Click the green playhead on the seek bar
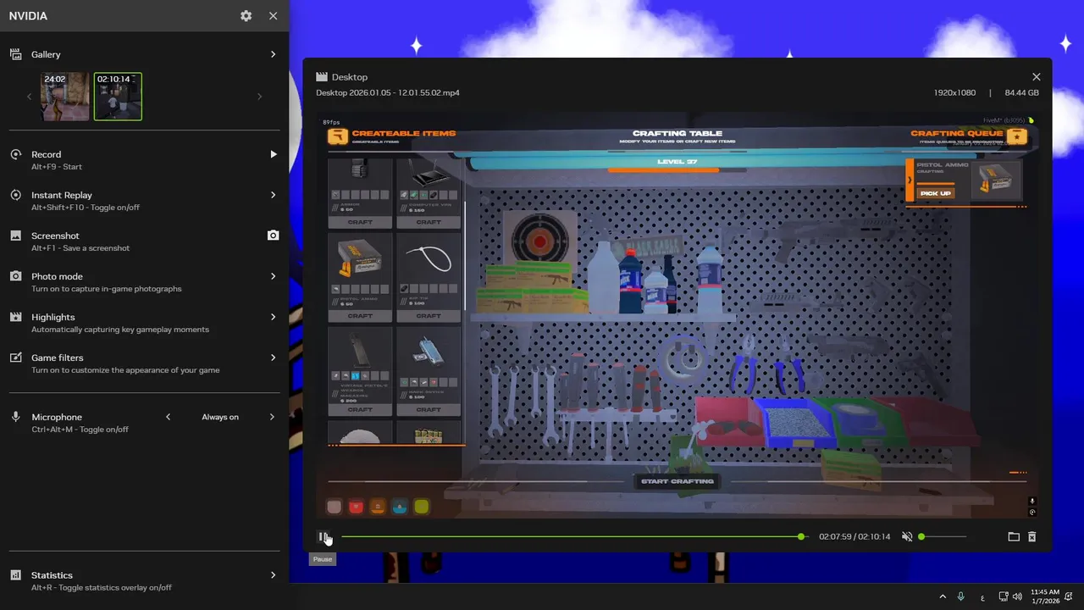Viewport: 1084px width, 610px height. coord(801,536)
